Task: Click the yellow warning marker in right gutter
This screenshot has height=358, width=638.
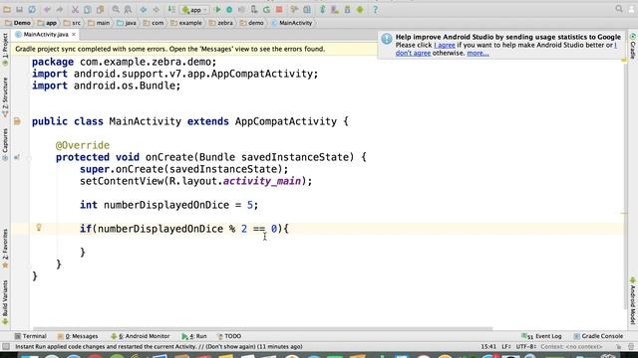Action: (624, 60)
